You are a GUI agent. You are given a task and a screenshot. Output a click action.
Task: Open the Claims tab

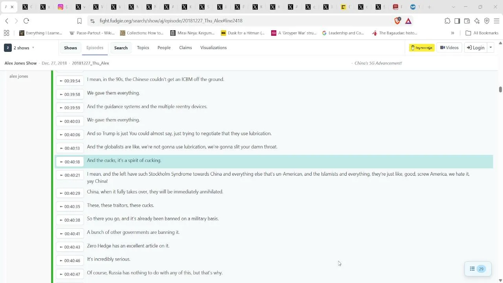[185, 48]
